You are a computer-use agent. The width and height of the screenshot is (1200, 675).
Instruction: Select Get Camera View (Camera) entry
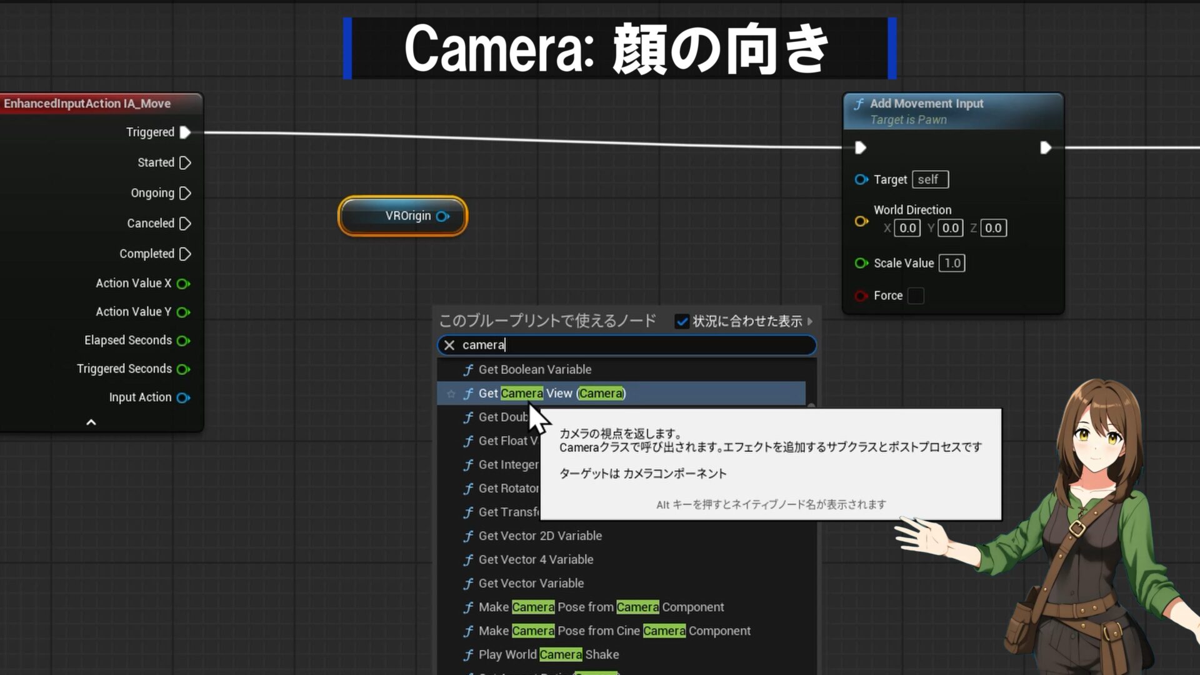(x=552, y=394)
